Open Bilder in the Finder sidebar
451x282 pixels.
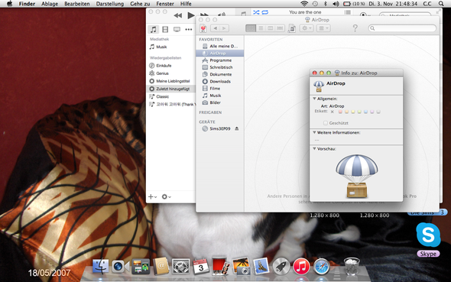[220, 102]
